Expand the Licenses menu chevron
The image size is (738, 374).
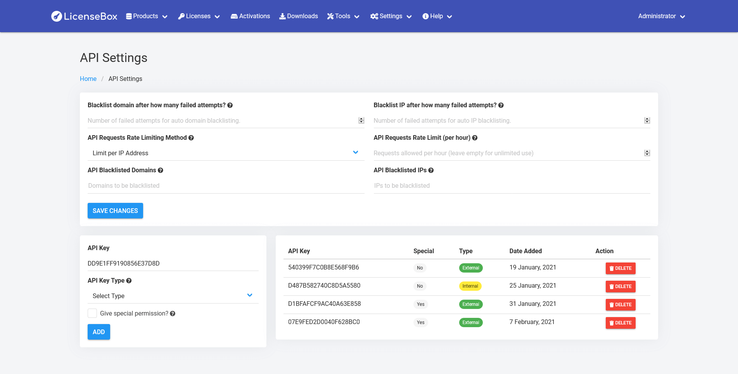[x=217, y=17]
